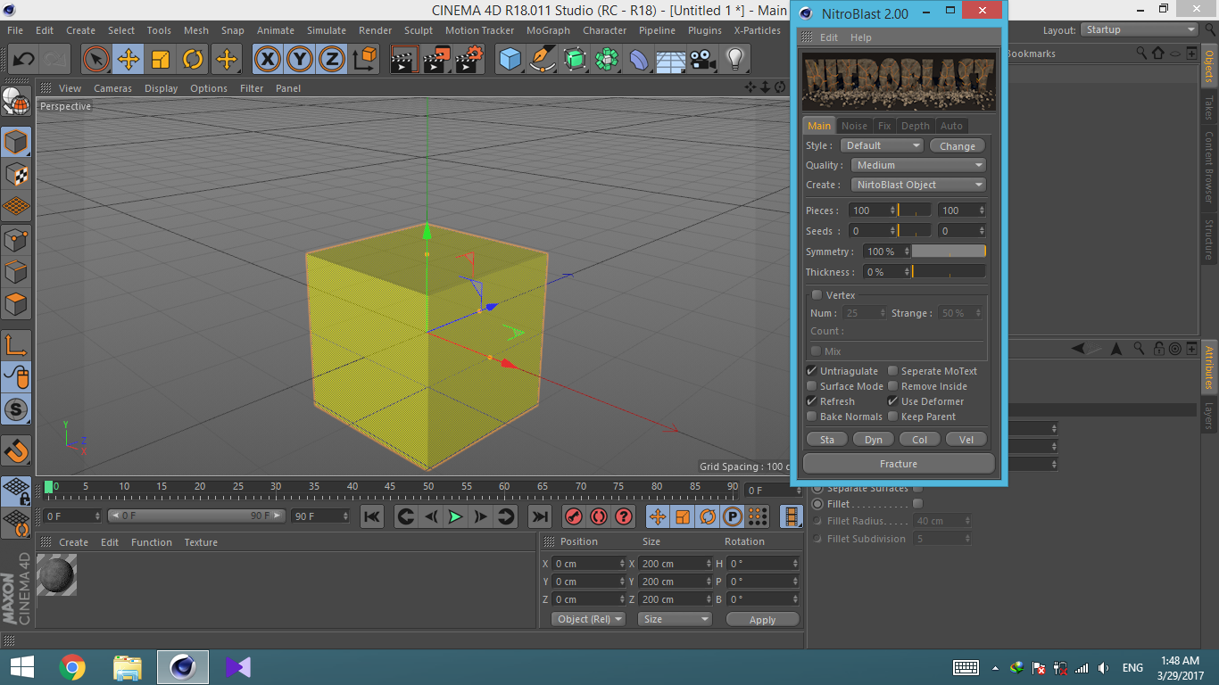The width and height of the screenshot is (1219, 685).
Task: Enable Remove Inside checkbox
Action: tap(892, 386)
